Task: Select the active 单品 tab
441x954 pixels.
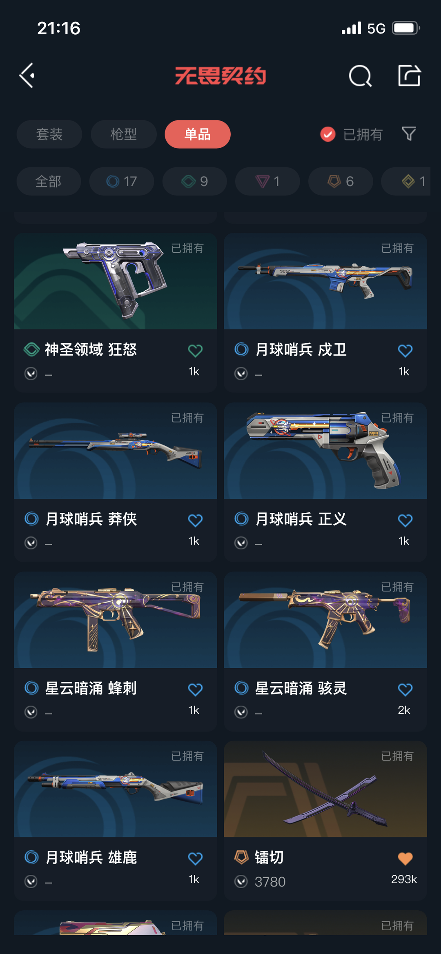Action: coord(198,134)
